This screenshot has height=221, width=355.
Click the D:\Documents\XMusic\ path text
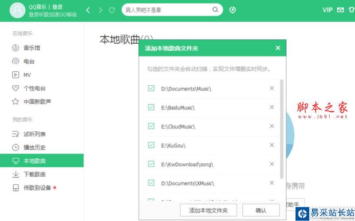(x=188, y=183)
